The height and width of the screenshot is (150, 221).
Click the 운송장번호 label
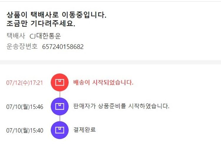(22, 47)
